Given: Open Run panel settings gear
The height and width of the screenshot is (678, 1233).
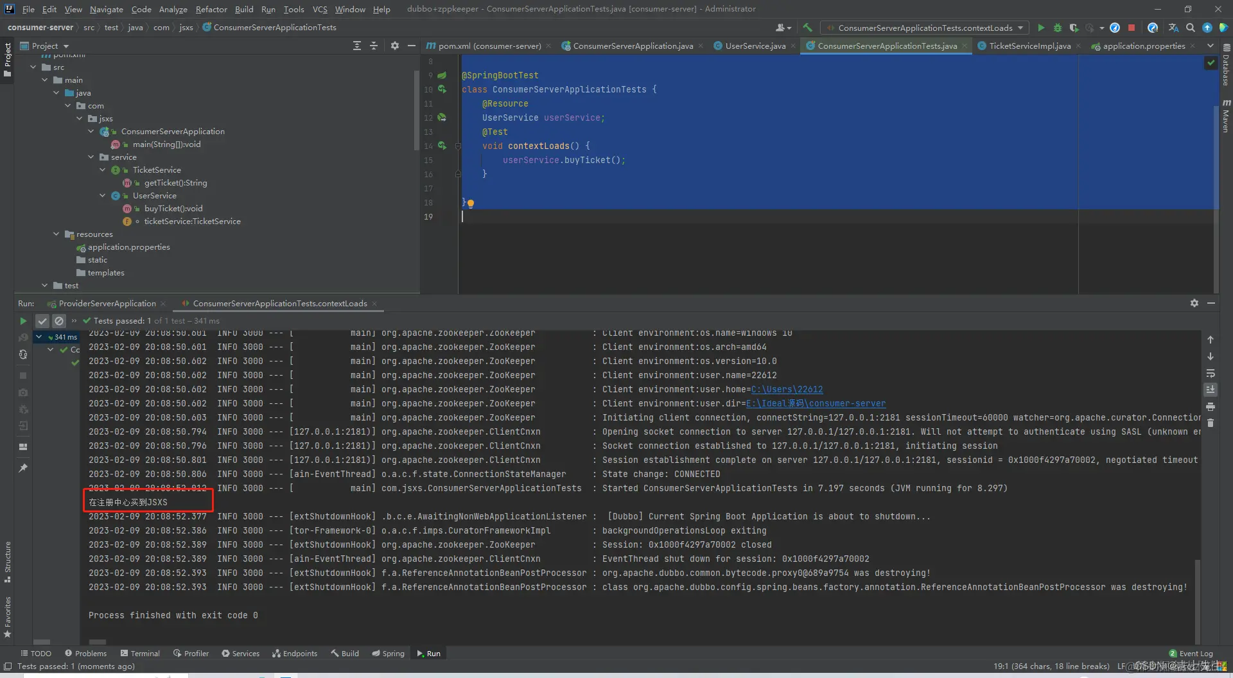Looking at the screenshot, I should (x=1194, y=303).
